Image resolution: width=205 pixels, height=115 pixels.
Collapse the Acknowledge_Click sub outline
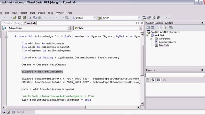tap(6, 37)
